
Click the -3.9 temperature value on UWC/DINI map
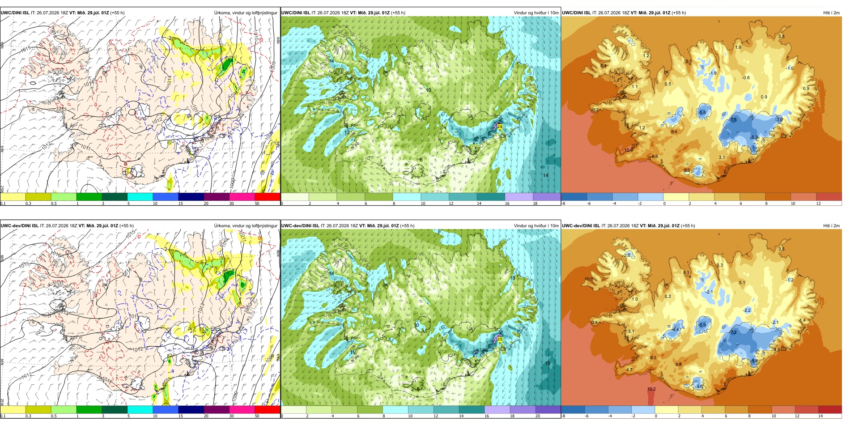pos(779,120)
